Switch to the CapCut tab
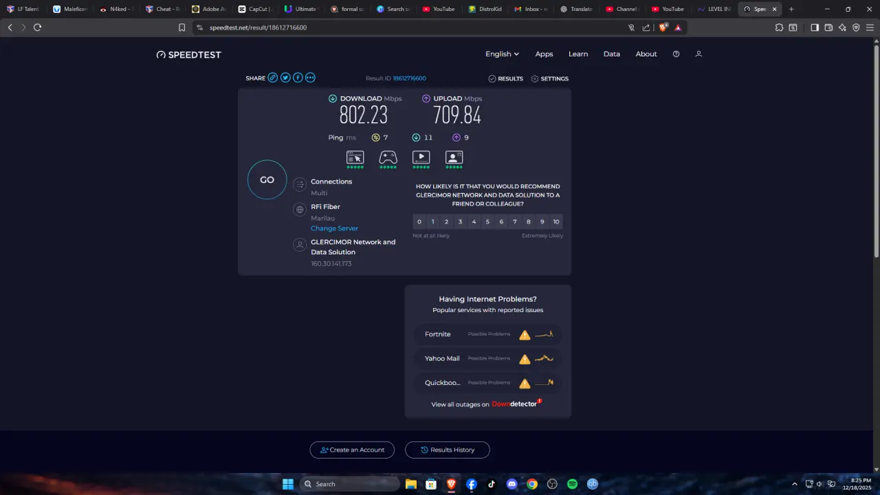Viewport: 880px width, 495px height. pos(254,9)
